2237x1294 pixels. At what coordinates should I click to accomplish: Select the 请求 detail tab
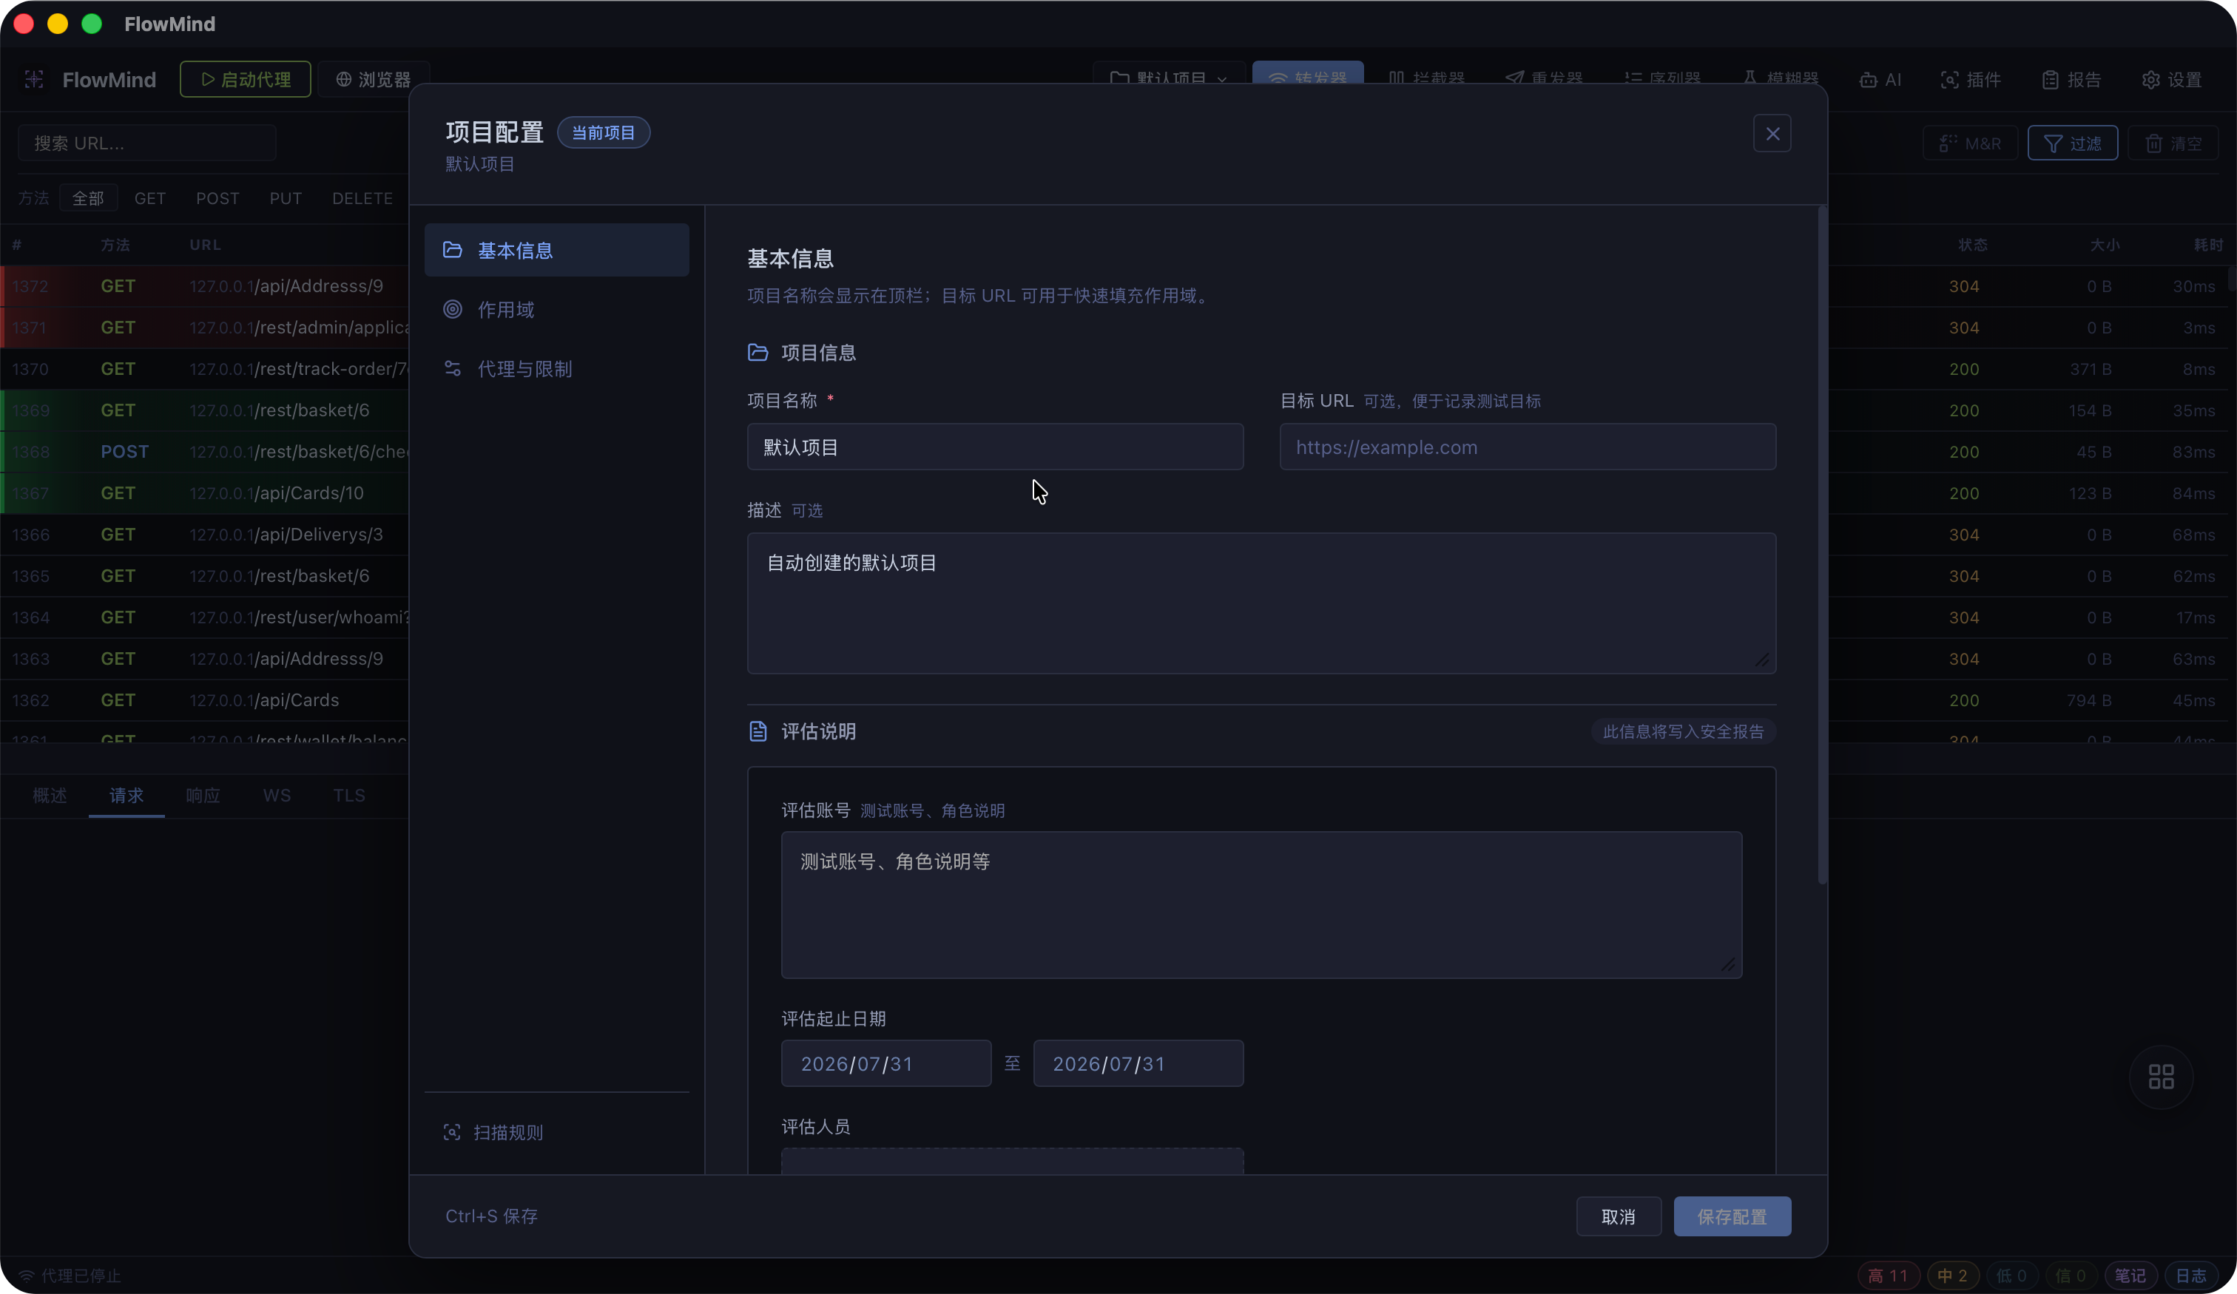126,796
